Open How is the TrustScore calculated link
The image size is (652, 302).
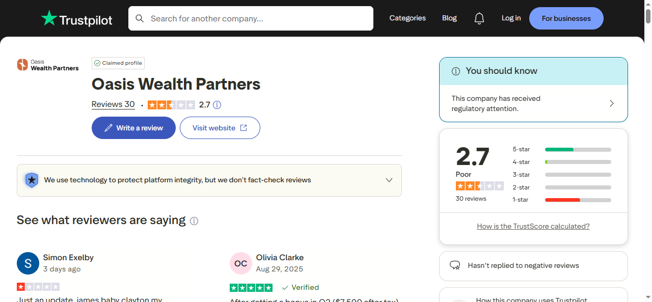[533, 226]
